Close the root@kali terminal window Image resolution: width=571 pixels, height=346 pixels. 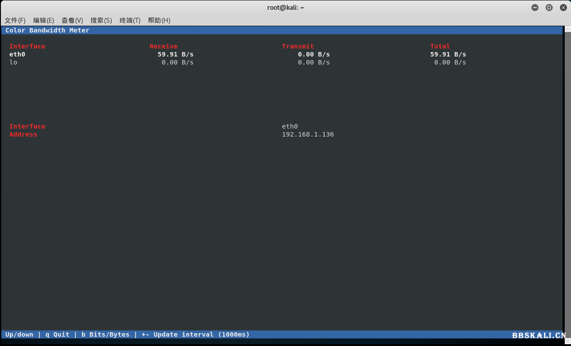point(563,8)
